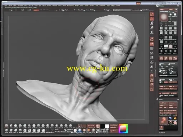Select the MaskLasso brush
Image resolution: width=183 pixels, height=137 pixels.
tap(25, 131)
